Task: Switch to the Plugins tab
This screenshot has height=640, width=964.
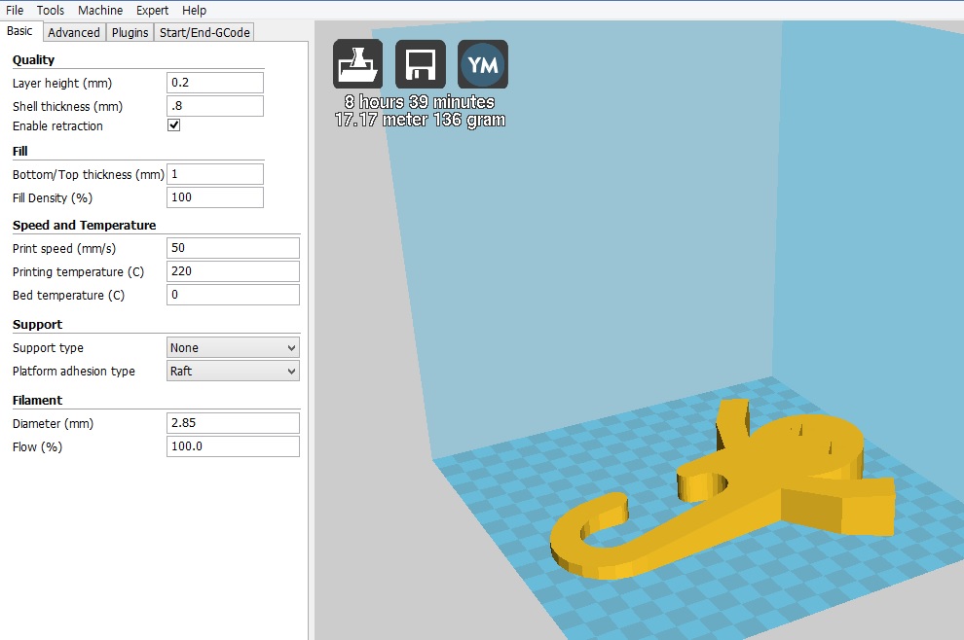Action: click(130, 32)
